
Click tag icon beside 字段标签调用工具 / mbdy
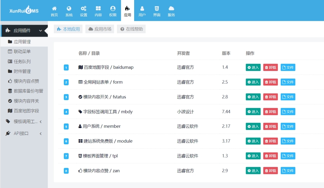[x=80, y=112]
